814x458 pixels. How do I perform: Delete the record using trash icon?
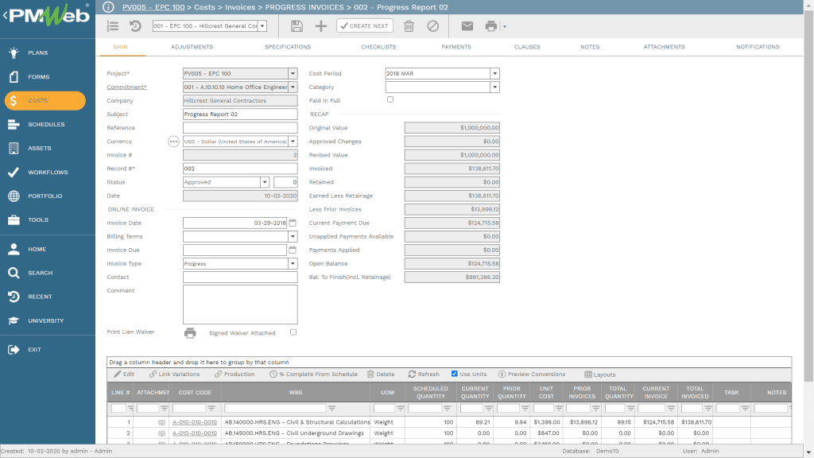[409, 26]
